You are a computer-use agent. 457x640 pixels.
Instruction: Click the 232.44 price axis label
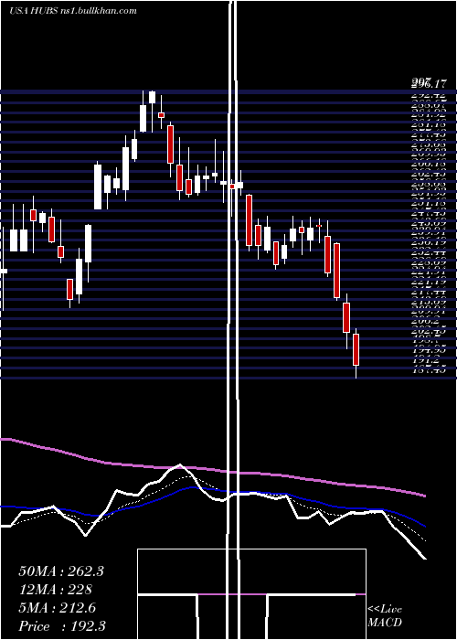coord(428,253)
